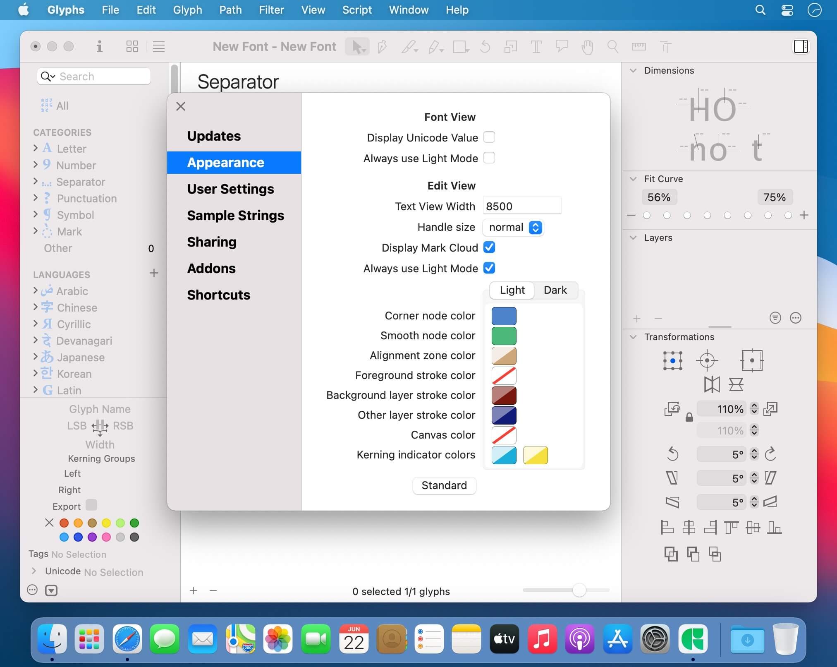Image resolution: width=837 pixels, height=667 pixels.
Task: Expand the Latin language group
Action: (36, 390)
